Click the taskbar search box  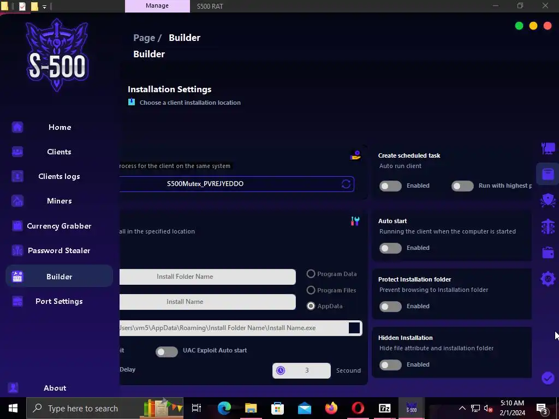[x=105, y=408]
